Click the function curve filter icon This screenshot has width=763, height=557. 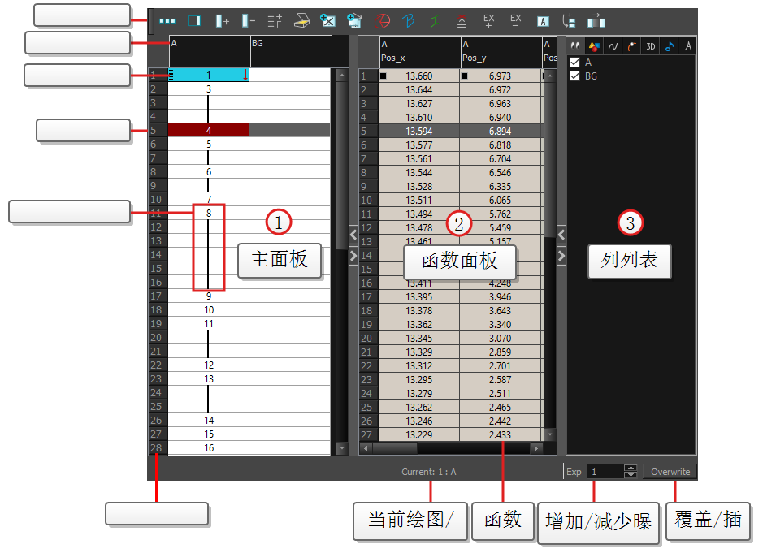(613, 45)
